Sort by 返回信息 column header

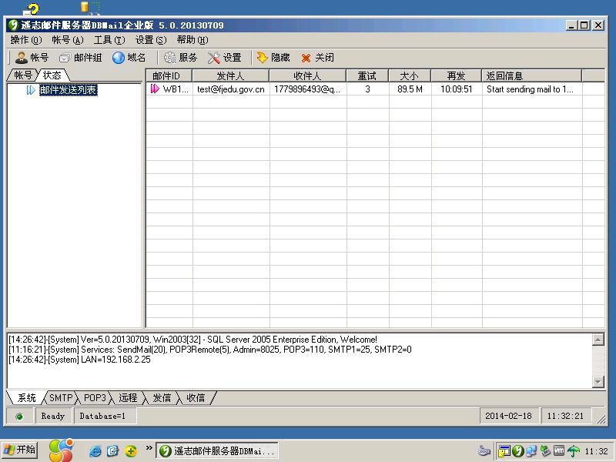(x=531, y=75)
